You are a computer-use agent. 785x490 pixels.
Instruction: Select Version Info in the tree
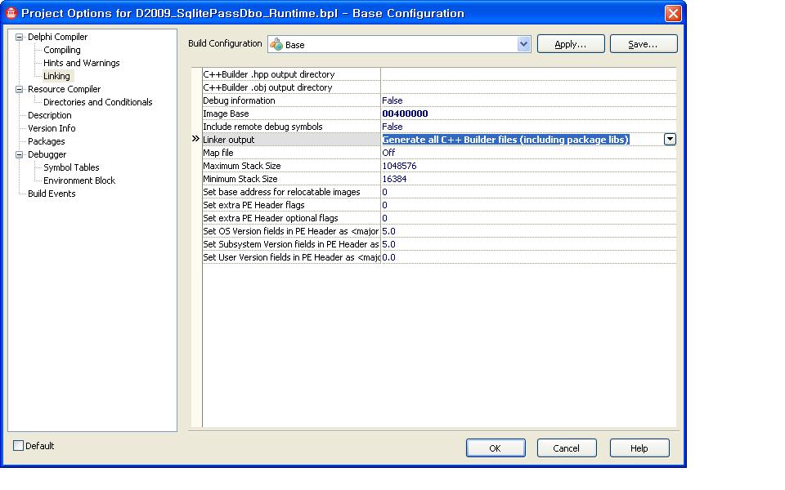click(52, 128)
